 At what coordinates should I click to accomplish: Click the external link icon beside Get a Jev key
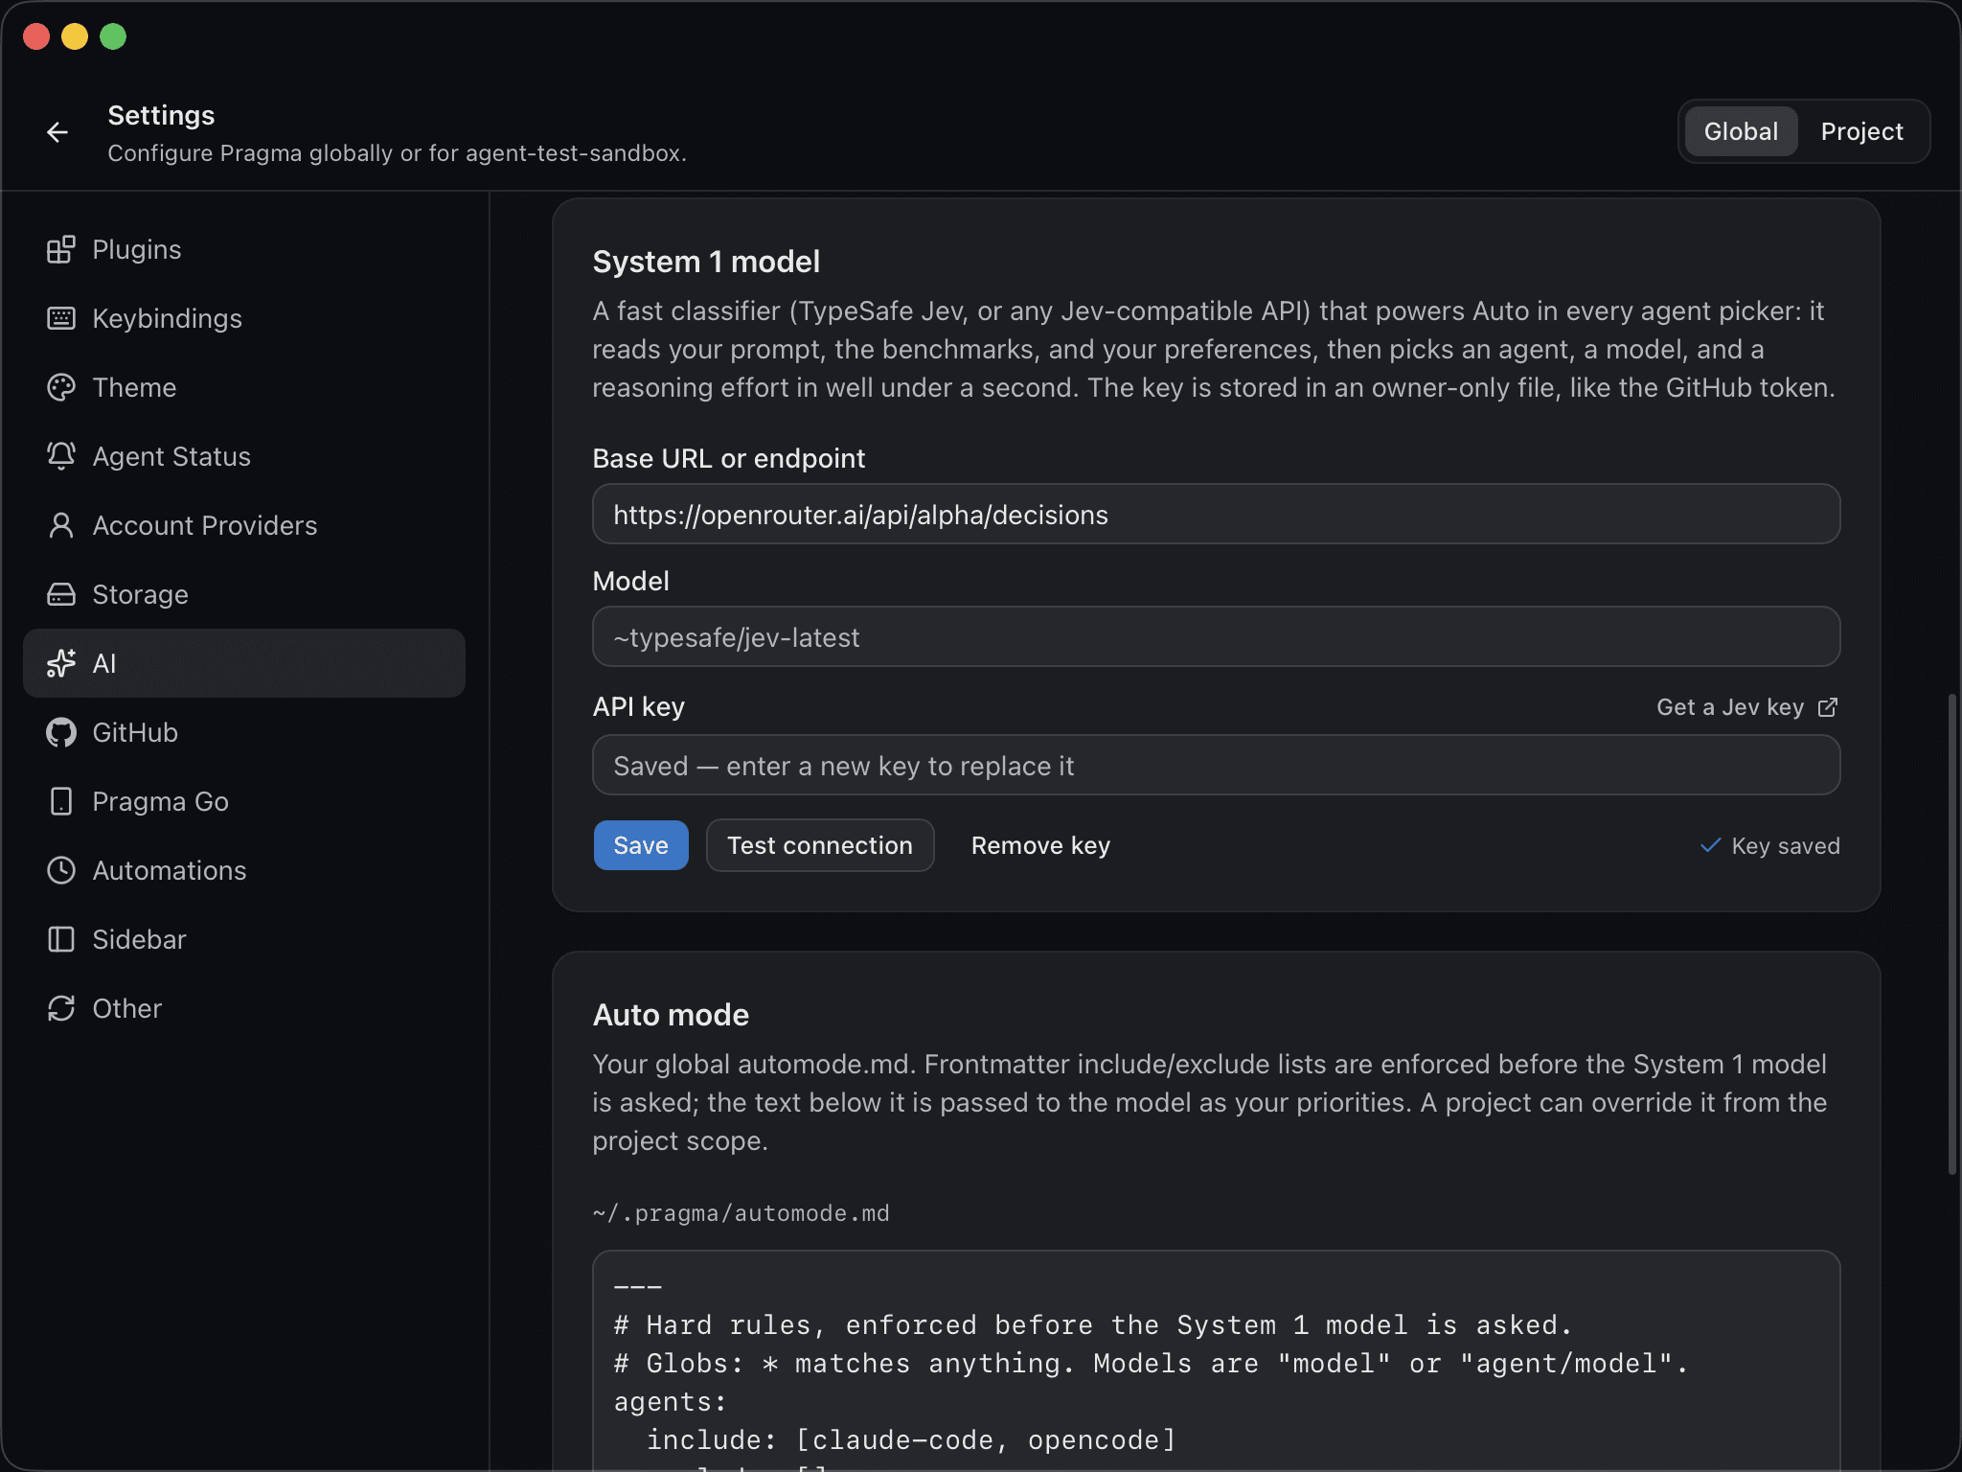click(x=1828, y=707)
